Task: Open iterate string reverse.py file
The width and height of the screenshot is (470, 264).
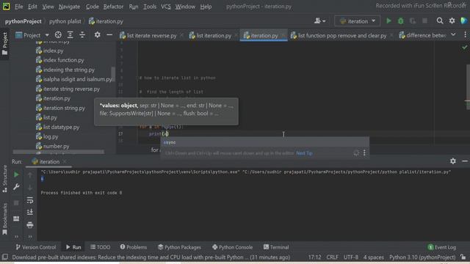Action: [68, 89]
